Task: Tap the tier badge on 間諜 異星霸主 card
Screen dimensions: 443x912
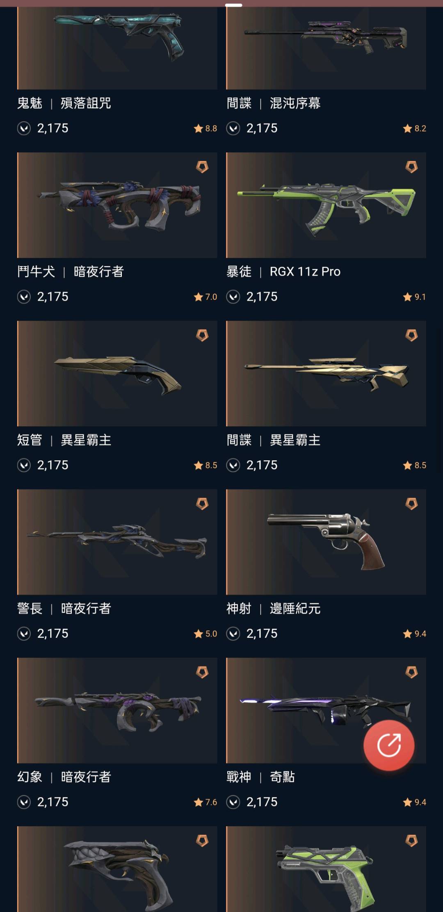Action: tap(411, 335)
